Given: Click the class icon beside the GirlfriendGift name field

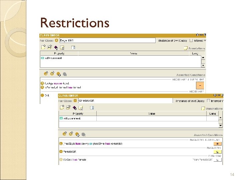Looking at the screenshot, I should pyautogui.click(x=75, y=101).
